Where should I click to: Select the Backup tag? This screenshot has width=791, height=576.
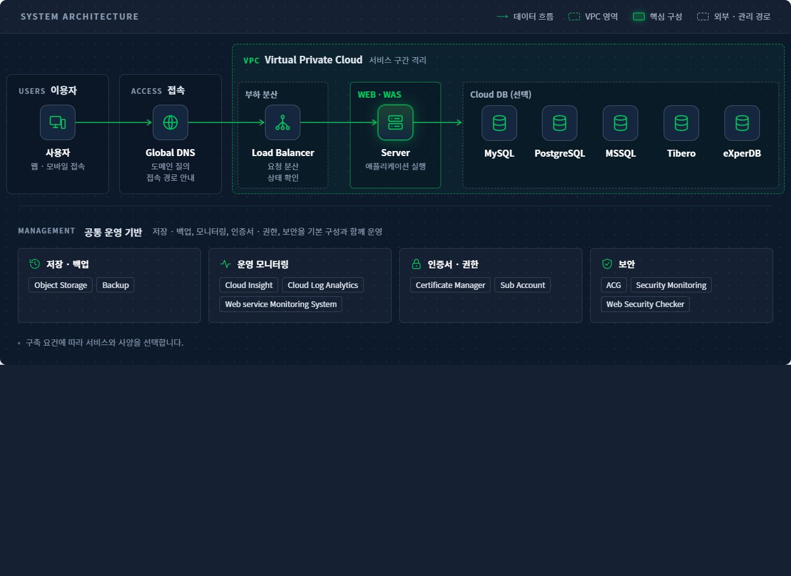[115, 285]
